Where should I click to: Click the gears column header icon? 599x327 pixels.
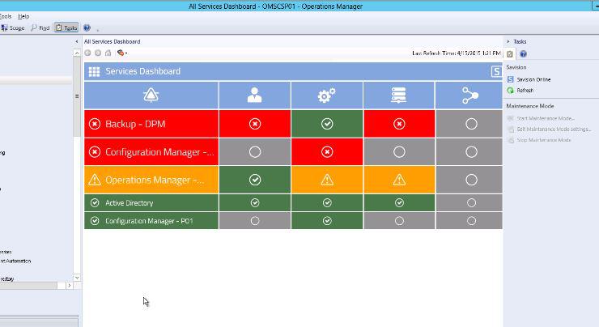click(x=327, y=96)
